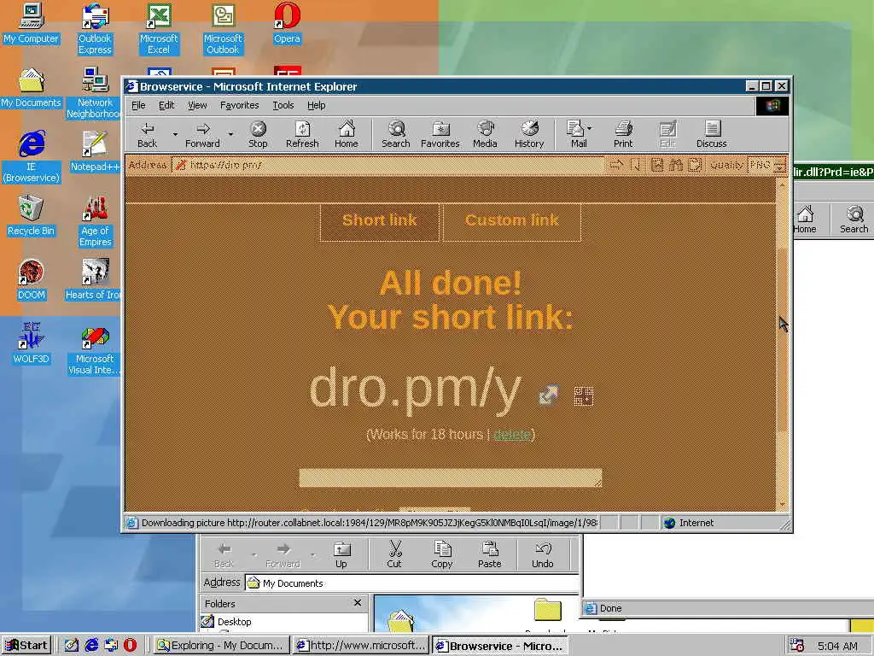Click the Stop icon in the toolbar

tap(258, 134)
